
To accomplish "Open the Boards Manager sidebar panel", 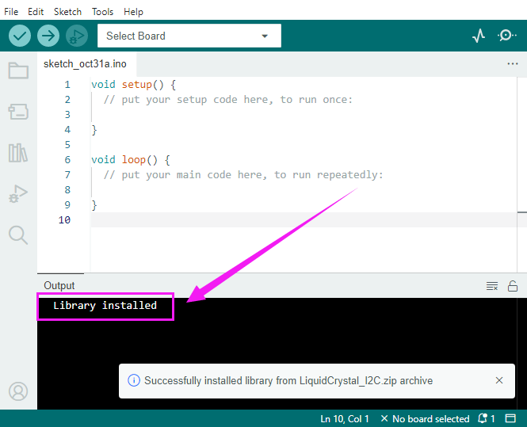I will [18, 112].
